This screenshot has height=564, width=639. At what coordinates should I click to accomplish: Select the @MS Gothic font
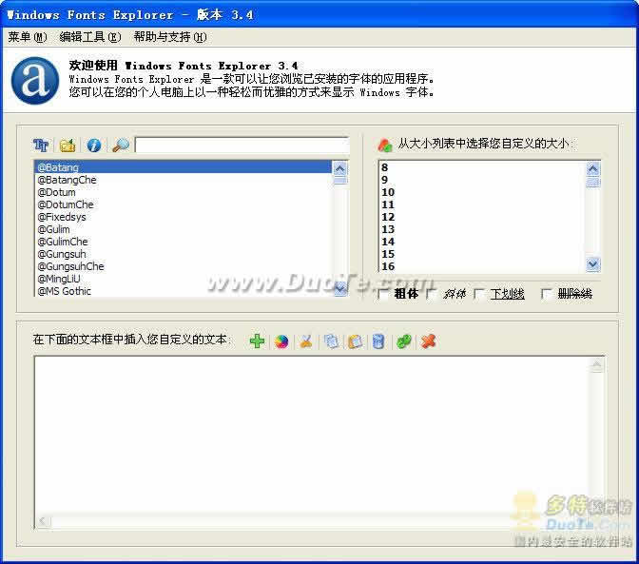[x=183, y=291]
